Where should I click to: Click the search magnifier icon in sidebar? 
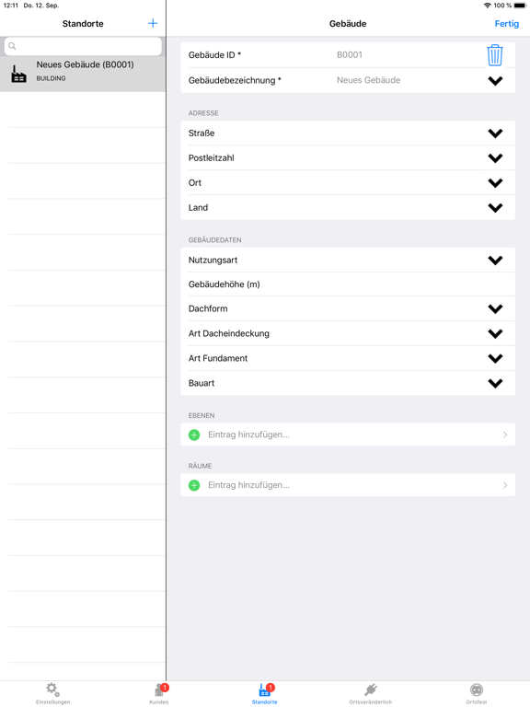click(12, 46)
